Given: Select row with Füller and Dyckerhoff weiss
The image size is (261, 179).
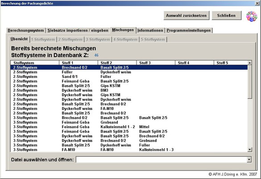Looking at the screenshot, I should [129, 72].
